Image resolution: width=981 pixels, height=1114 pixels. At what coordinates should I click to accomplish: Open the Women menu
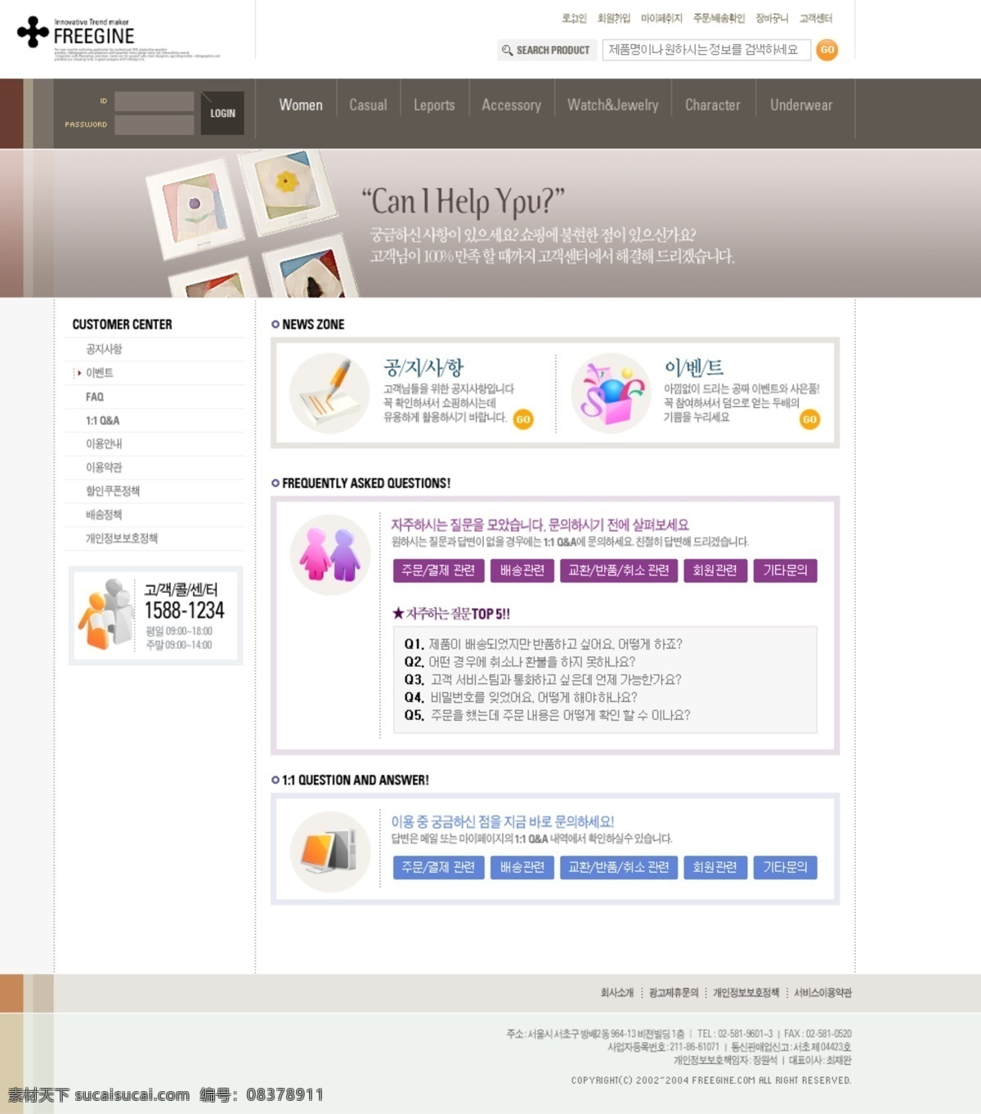301,105
